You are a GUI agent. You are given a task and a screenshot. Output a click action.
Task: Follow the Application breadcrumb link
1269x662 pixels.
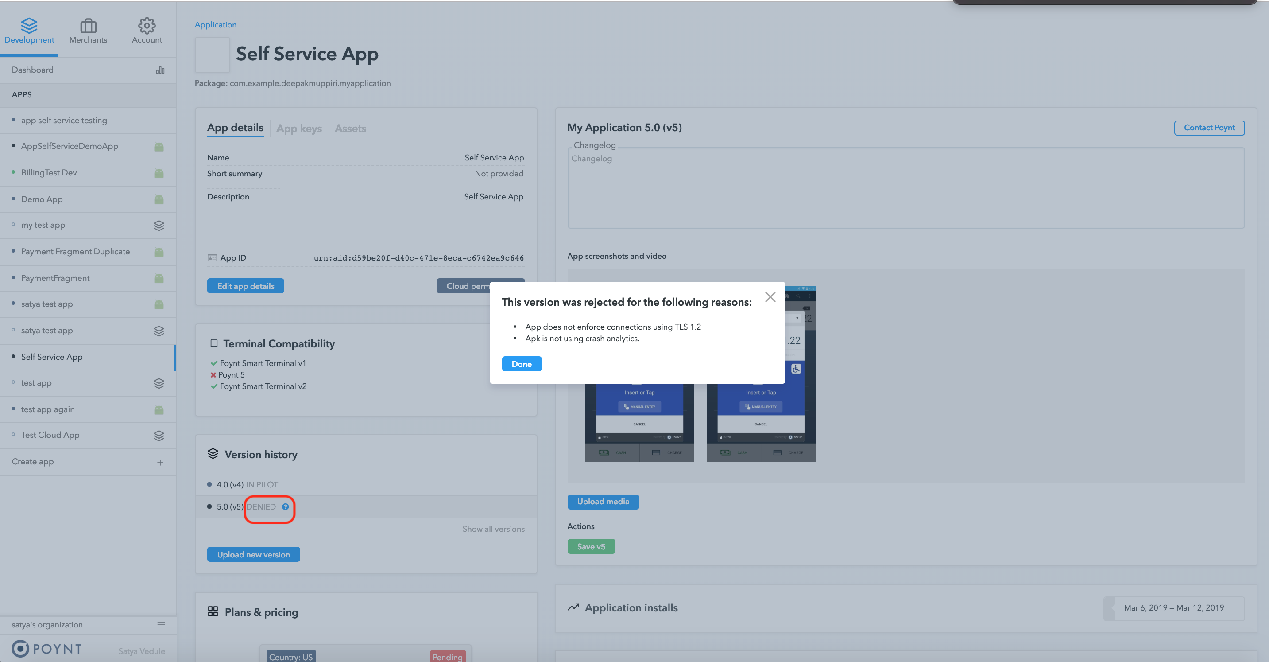pyautogui.click(x=215, y=25)
